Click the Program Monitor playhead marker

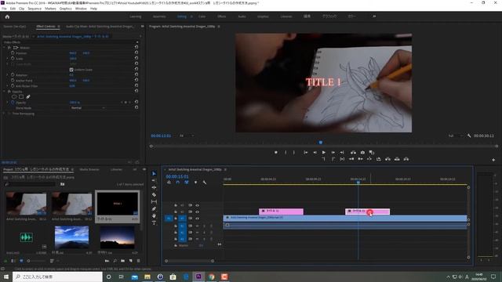(x=321, y=143)
